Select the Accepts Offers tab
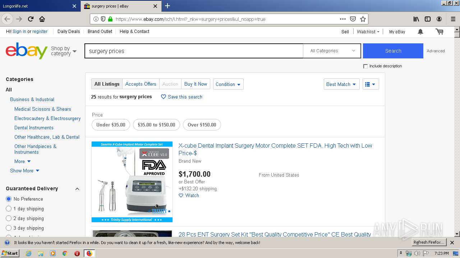460x258 pixels. tap(141, 84)
